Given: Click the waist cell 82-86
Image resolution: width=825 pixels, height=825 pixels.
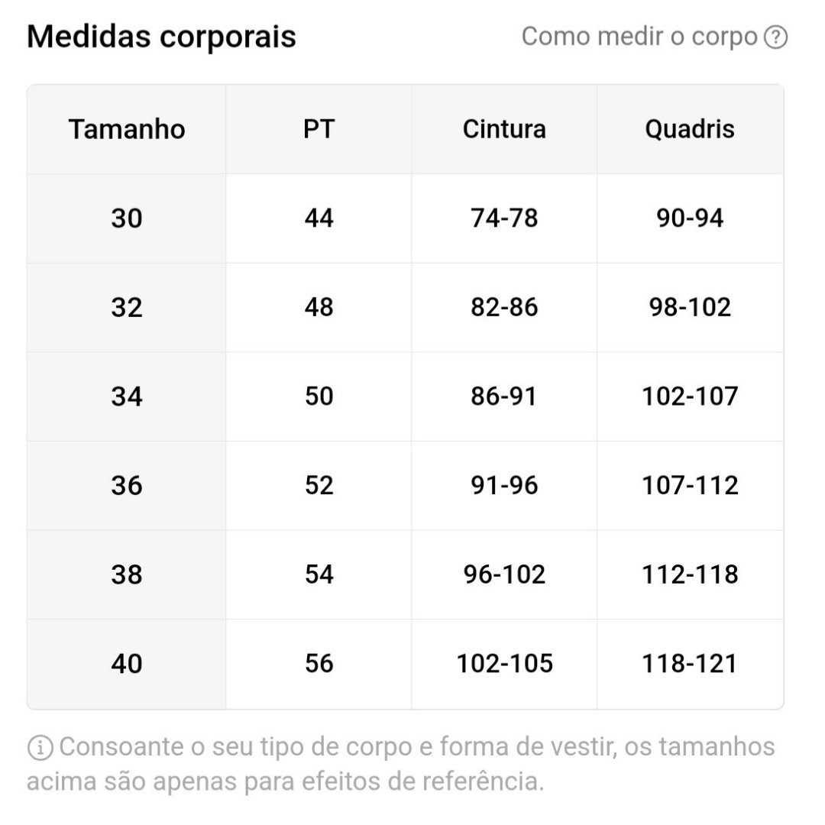Looking at the screenshot, I should point(504,307).
